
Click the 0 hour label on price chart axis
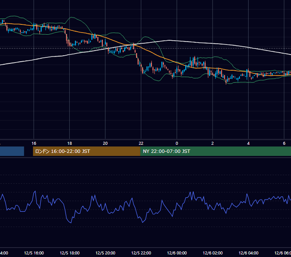(177, 143)
